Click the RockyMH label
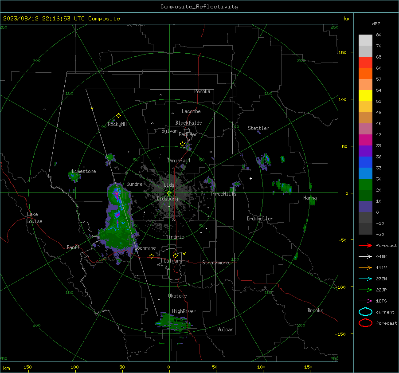Screen dimensions: 399x373 pos(117,124)
